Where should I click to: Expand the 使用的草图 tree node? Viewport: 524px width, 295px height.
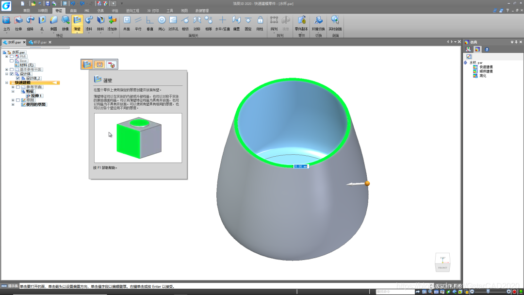13,105
